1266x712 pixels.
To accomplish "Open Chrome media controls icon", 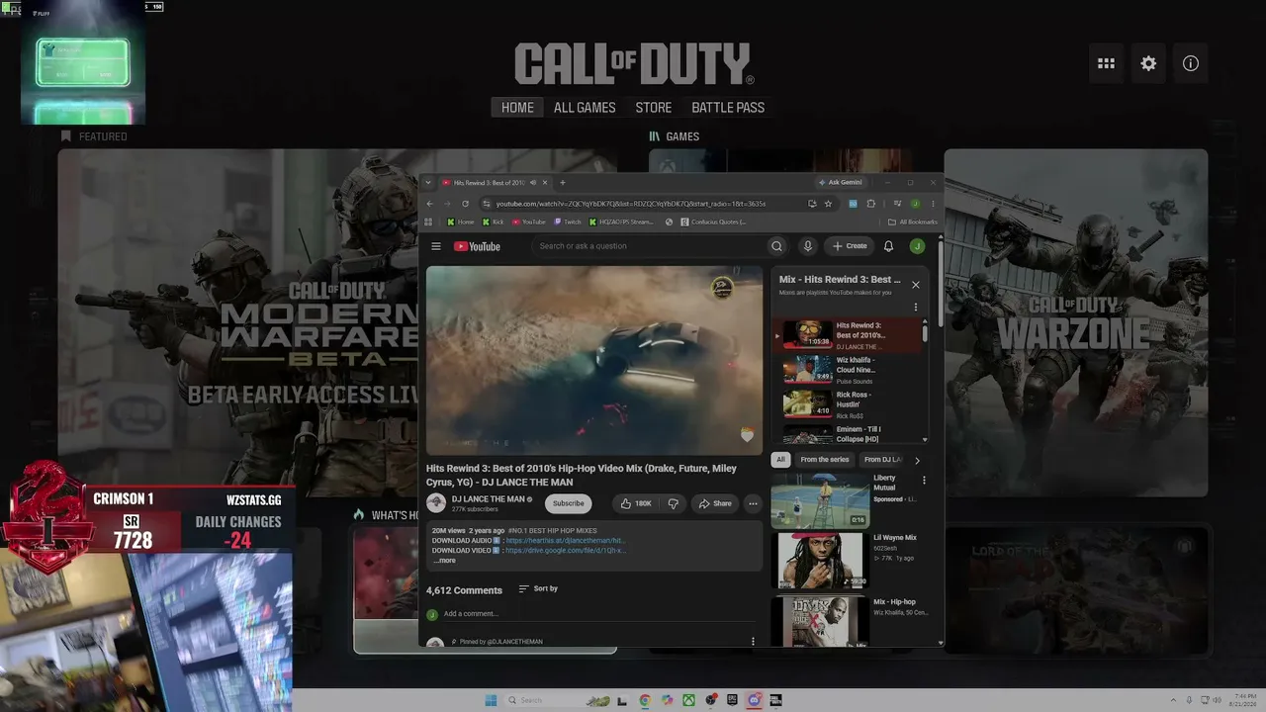I will [897, 204].
